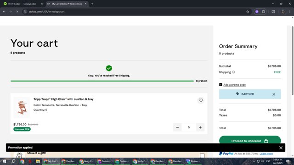Open Tripp Trapp High Chair product title
The height and width of the screenshot is (165, 294).
(63, 99)
